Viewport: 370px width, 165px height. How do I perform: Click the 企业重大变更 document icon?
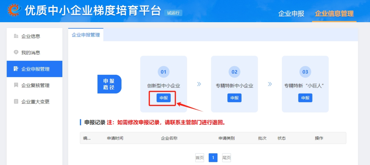16,101
